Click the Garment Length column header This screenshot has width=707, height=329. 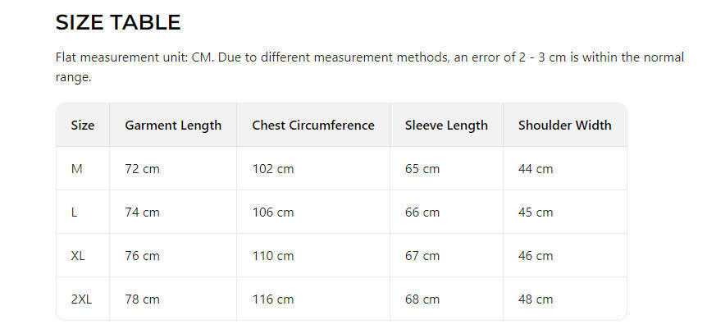click(173, 126)
